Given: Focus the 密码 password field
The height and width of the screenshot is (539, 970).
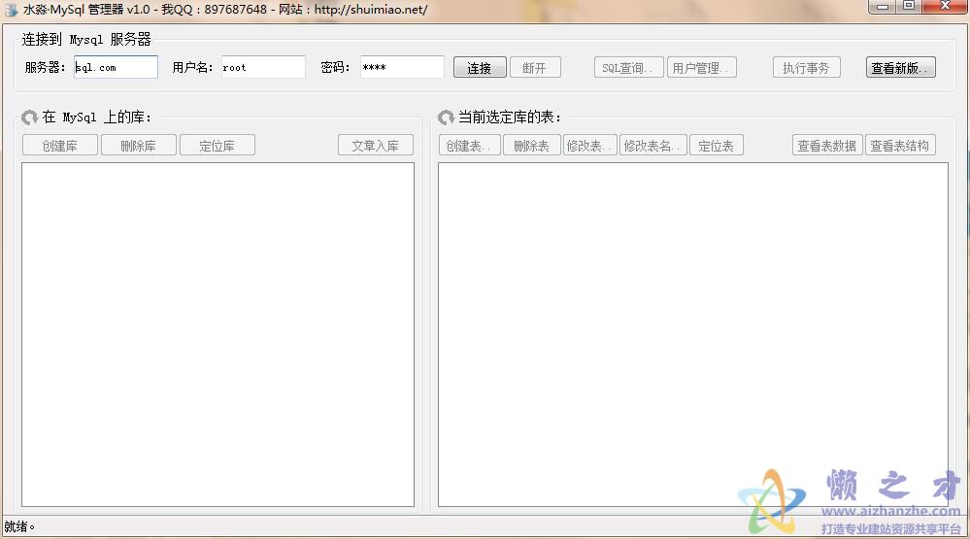Looking at the screenshot, I should click(402, 67).
